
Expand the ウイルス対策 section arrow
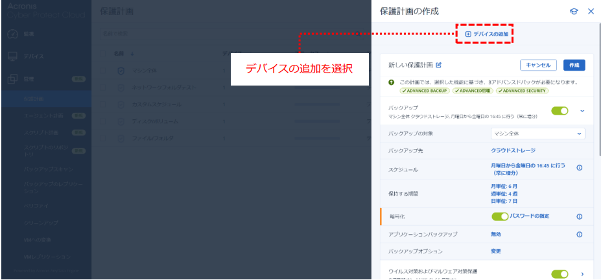point(582,274)
